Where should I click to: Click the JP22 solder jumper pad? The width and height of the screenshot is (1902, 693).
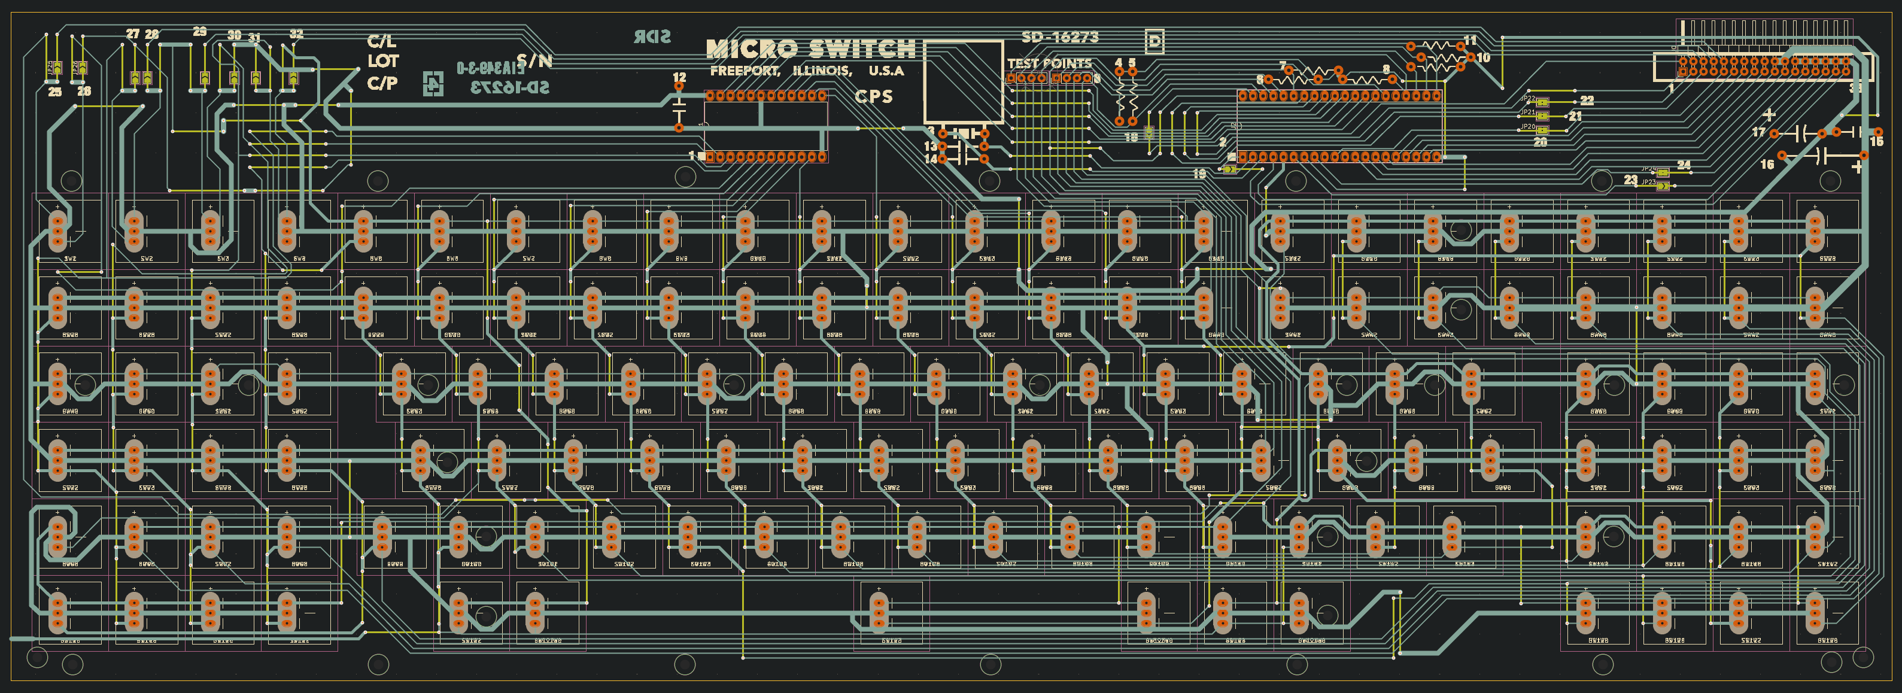click(1542, 104)
